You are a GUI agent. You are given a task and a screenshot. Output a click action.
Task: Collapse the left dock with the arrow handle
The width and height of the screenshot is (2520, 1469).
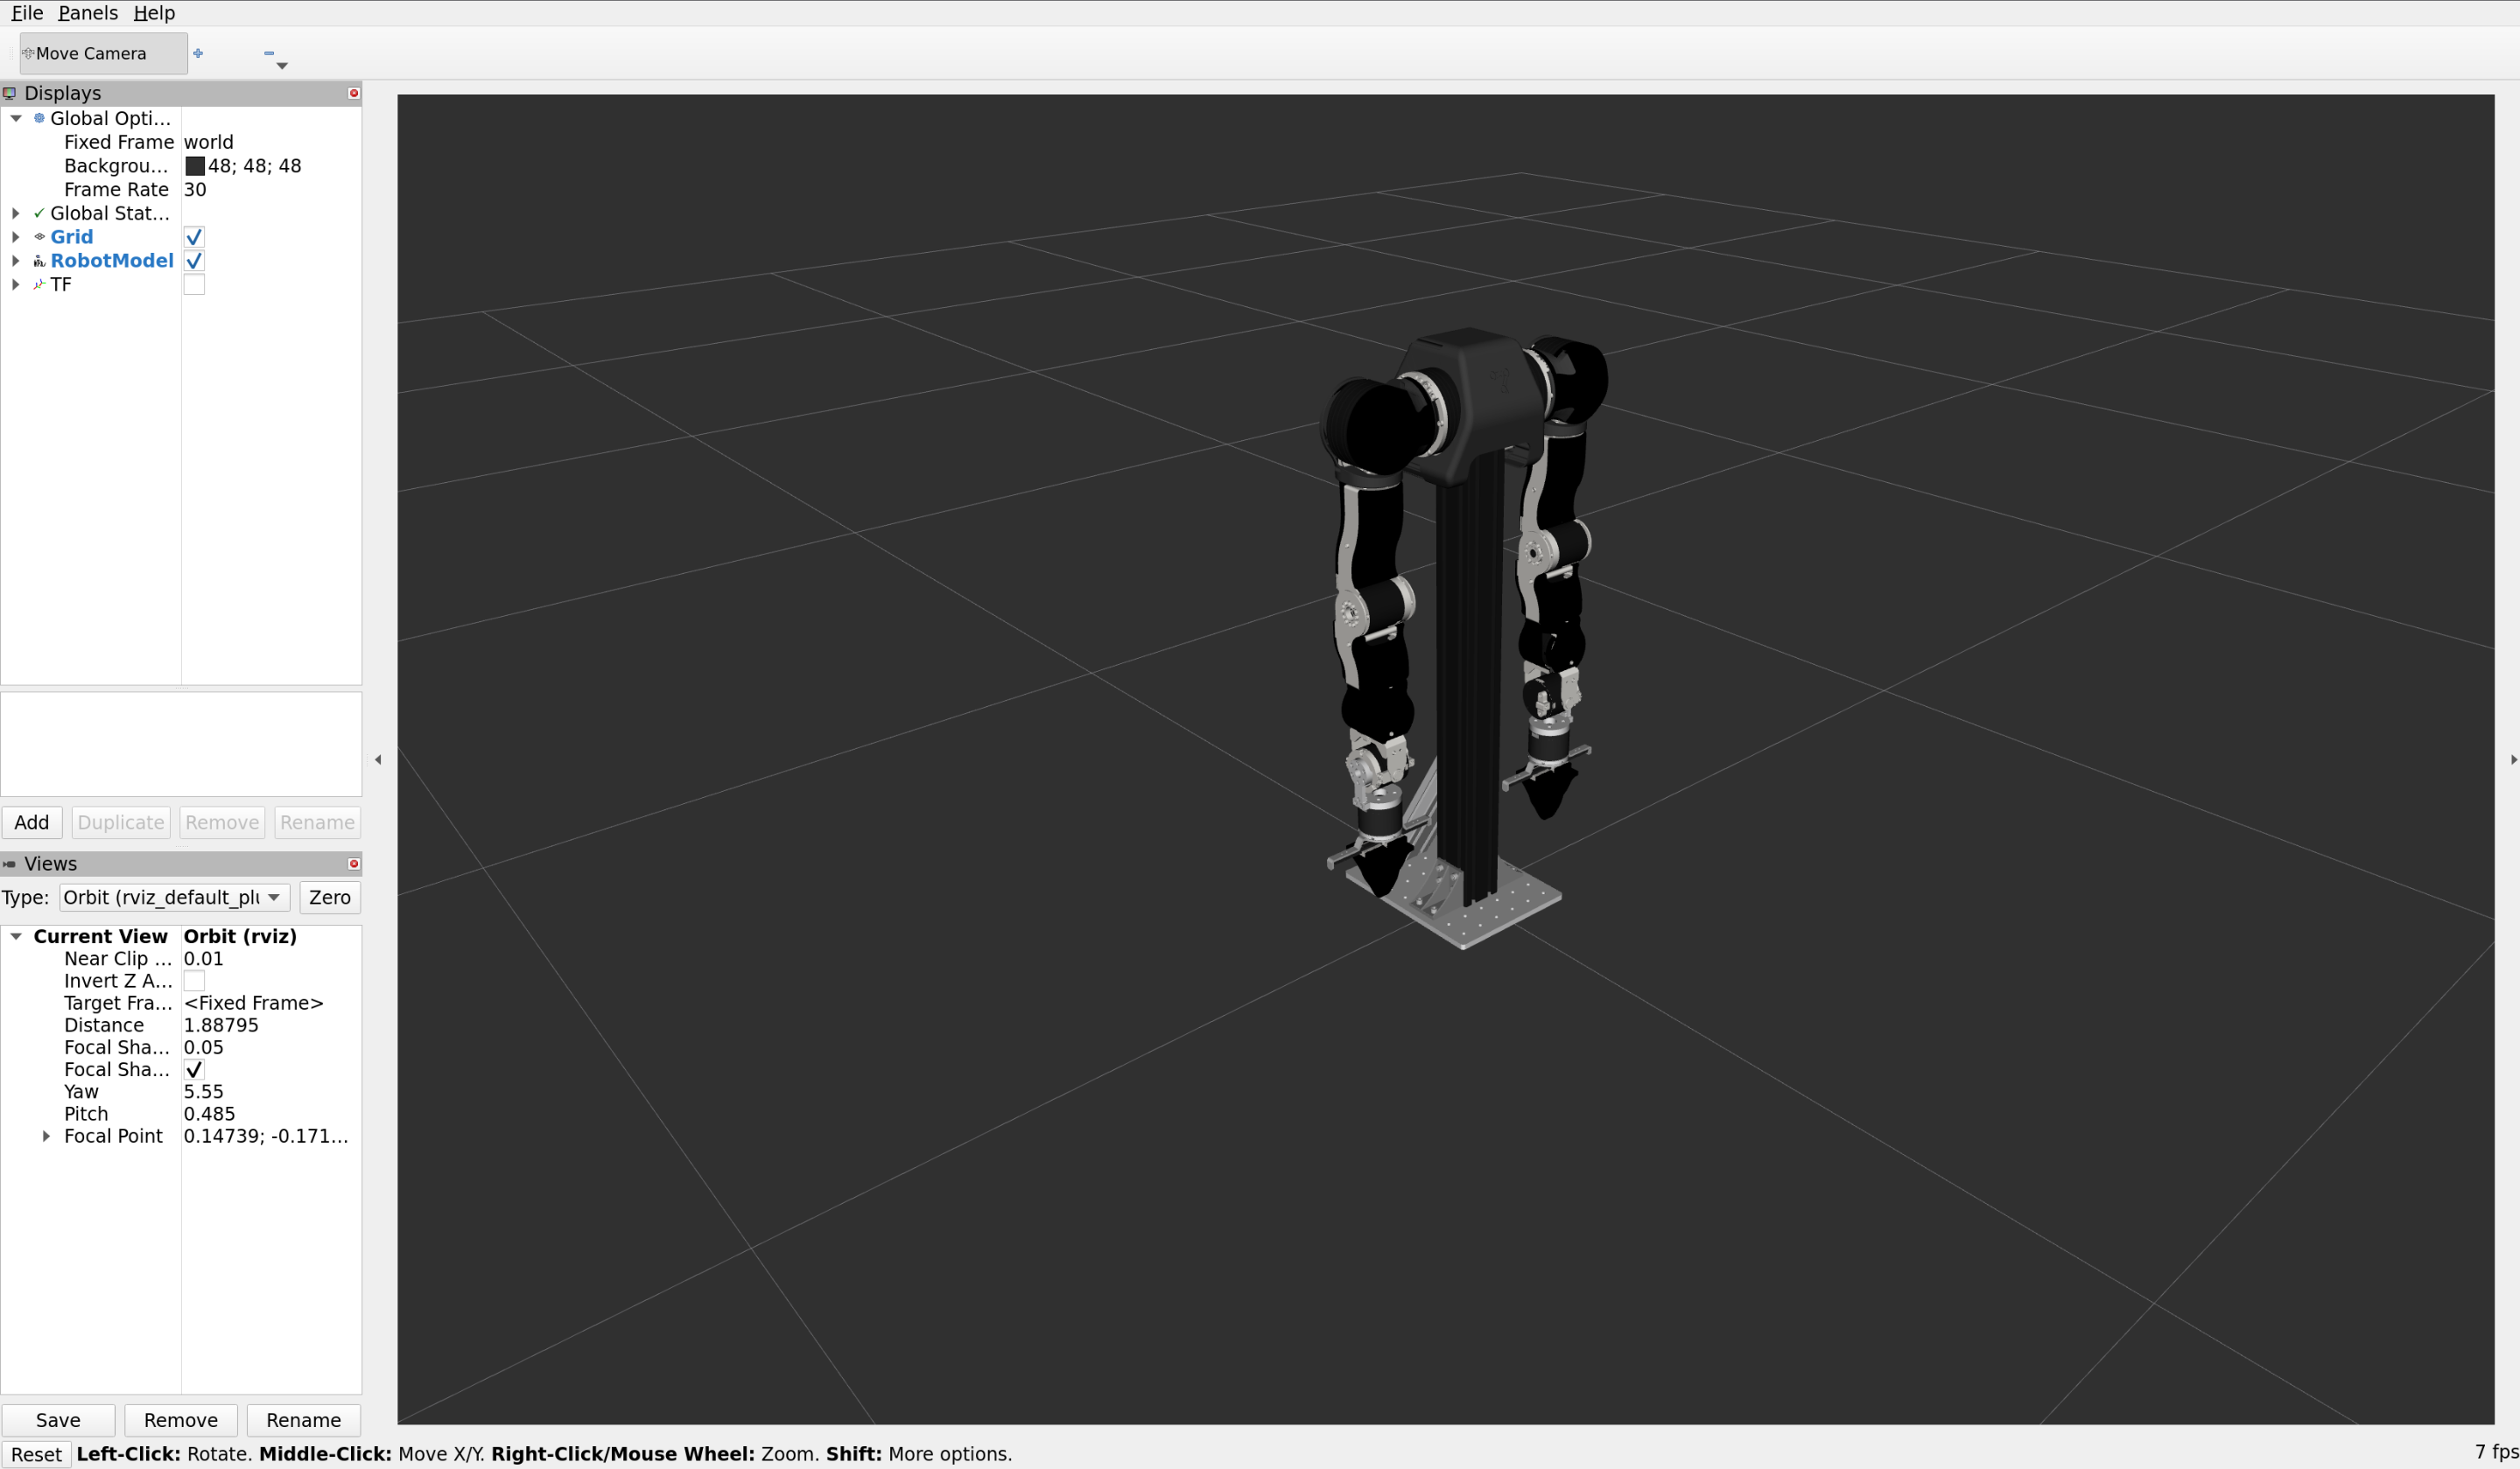pos(378,759)
